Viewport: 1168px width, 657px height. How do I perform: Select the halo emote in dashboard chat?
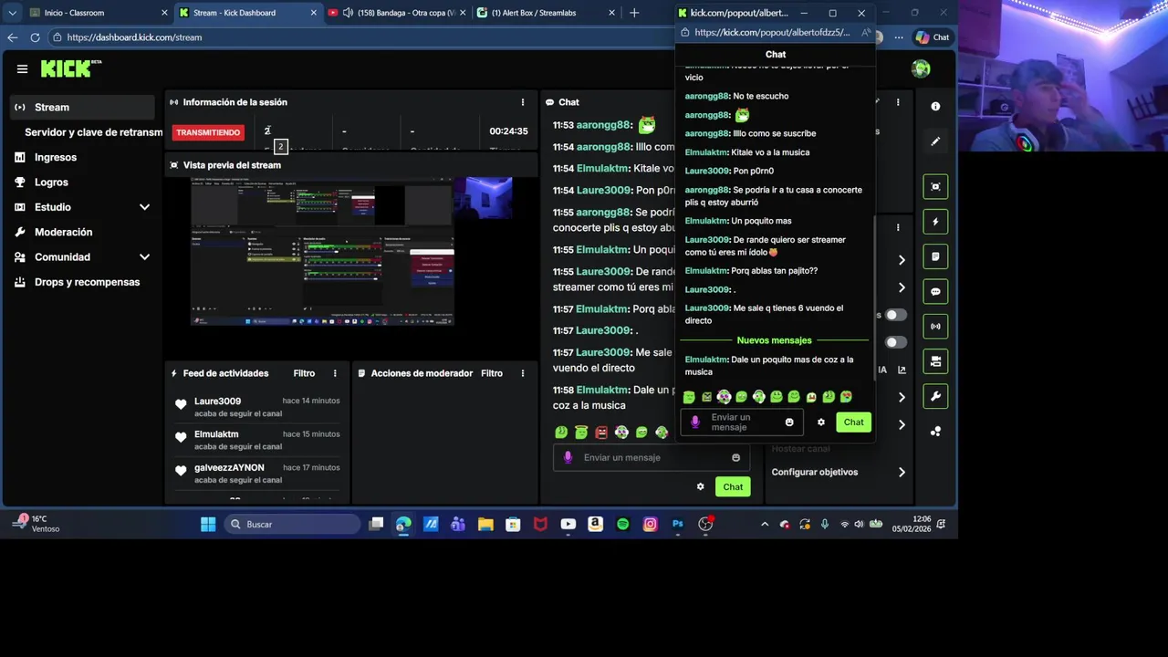coord(581,433)
